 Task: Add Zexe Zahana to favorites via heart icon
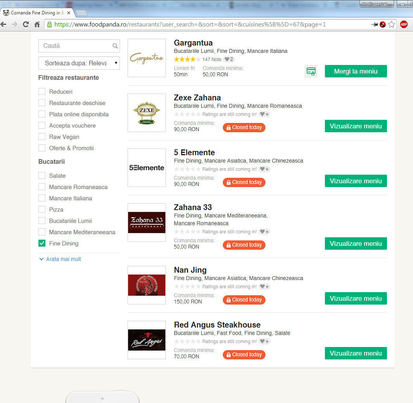tap(264, 114)
